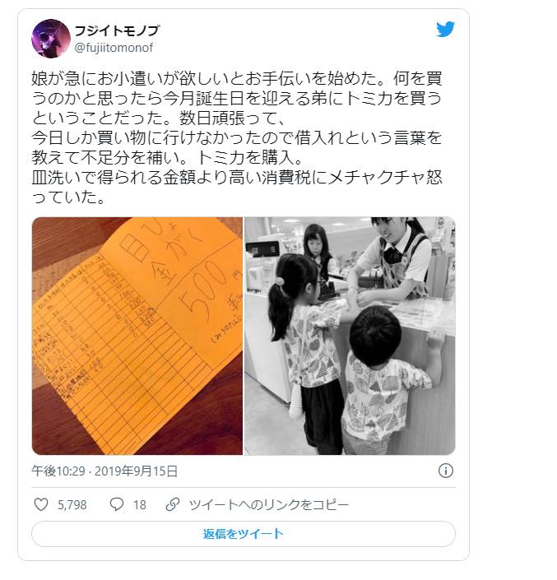Click ツイートへのリンクをコピー text

269,505
